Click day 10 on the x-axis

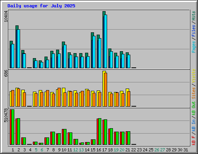tap(64, 150)
